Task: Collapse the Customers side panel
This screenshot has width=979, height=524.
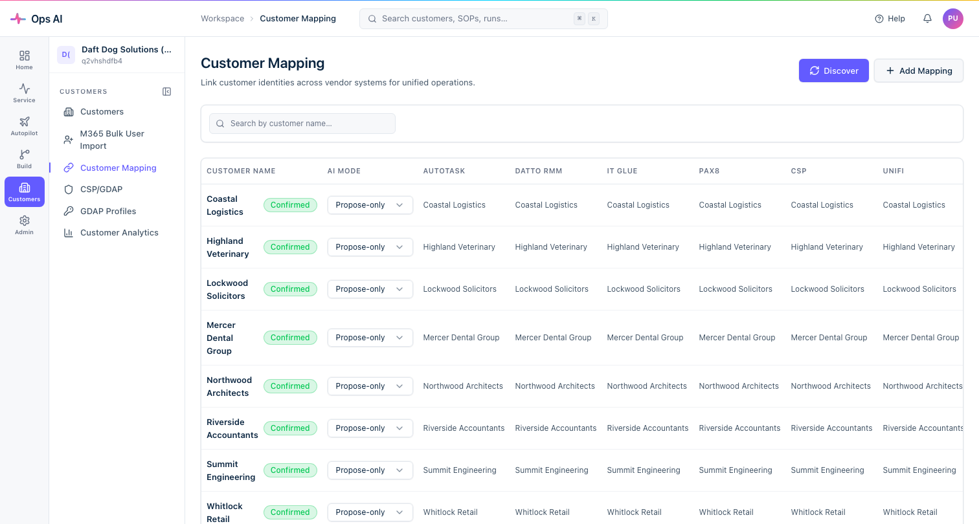Action: click(166, 92)
